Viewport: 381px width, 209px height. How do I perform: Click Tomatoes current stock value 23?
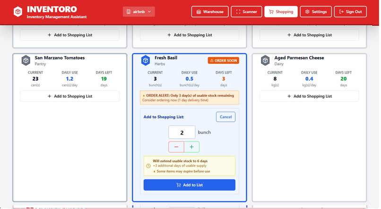35,79
